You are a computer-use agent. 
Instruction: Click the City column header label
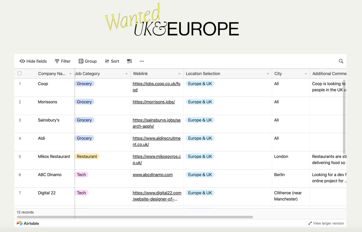(x=278, y=73)
